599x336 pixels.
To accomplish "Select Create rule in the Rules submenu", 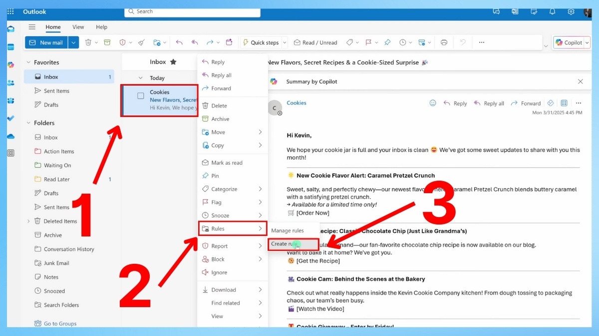I will click(x=293, y=244).
